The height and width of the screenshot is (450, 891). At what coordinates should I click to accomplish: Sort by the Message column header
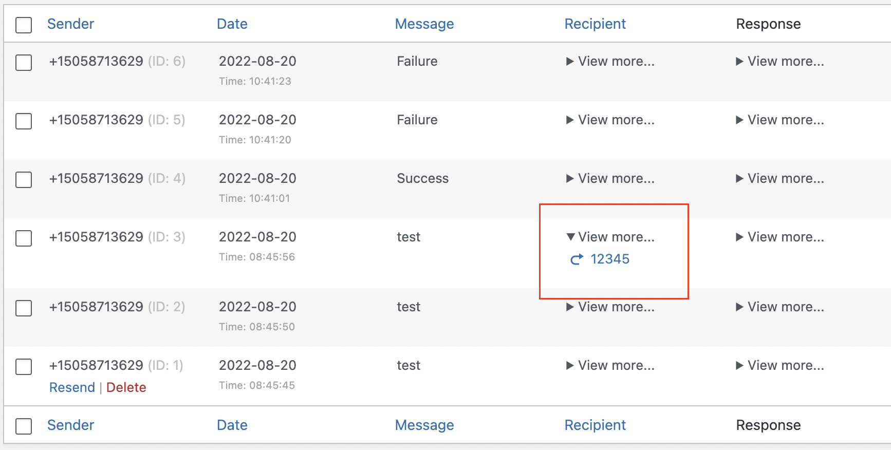point(424,24)
